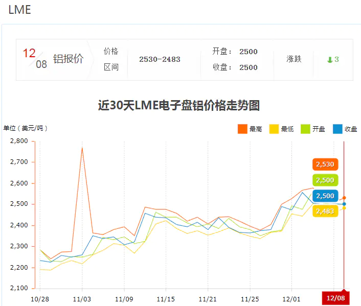Click the 12/08 date badge in the header
The image size is (361, 306).
(x=35, y=58)
